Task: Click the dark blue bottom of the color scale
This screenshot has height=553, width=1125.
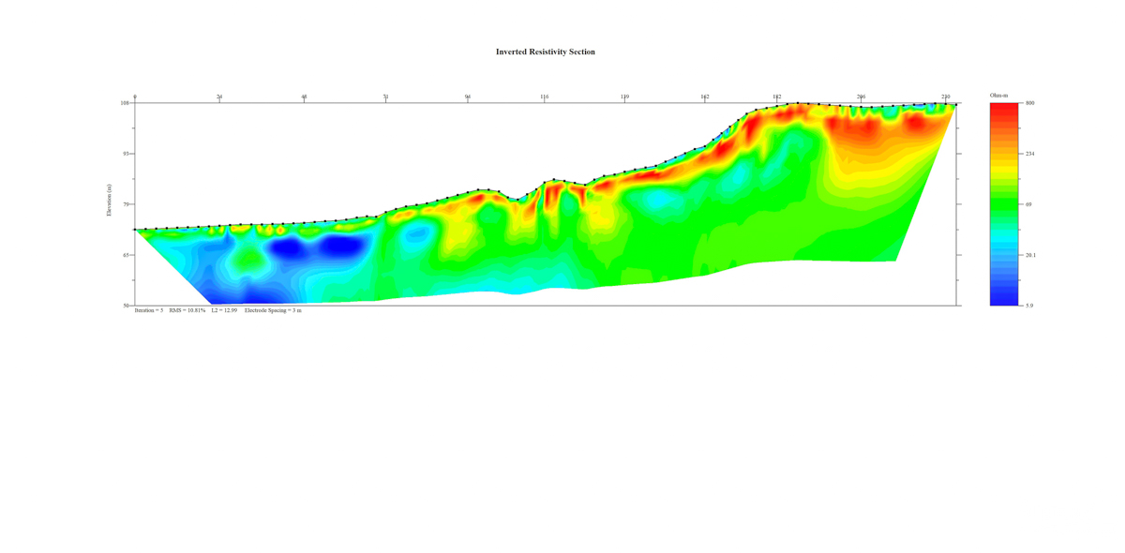Action: (1003, 300)
